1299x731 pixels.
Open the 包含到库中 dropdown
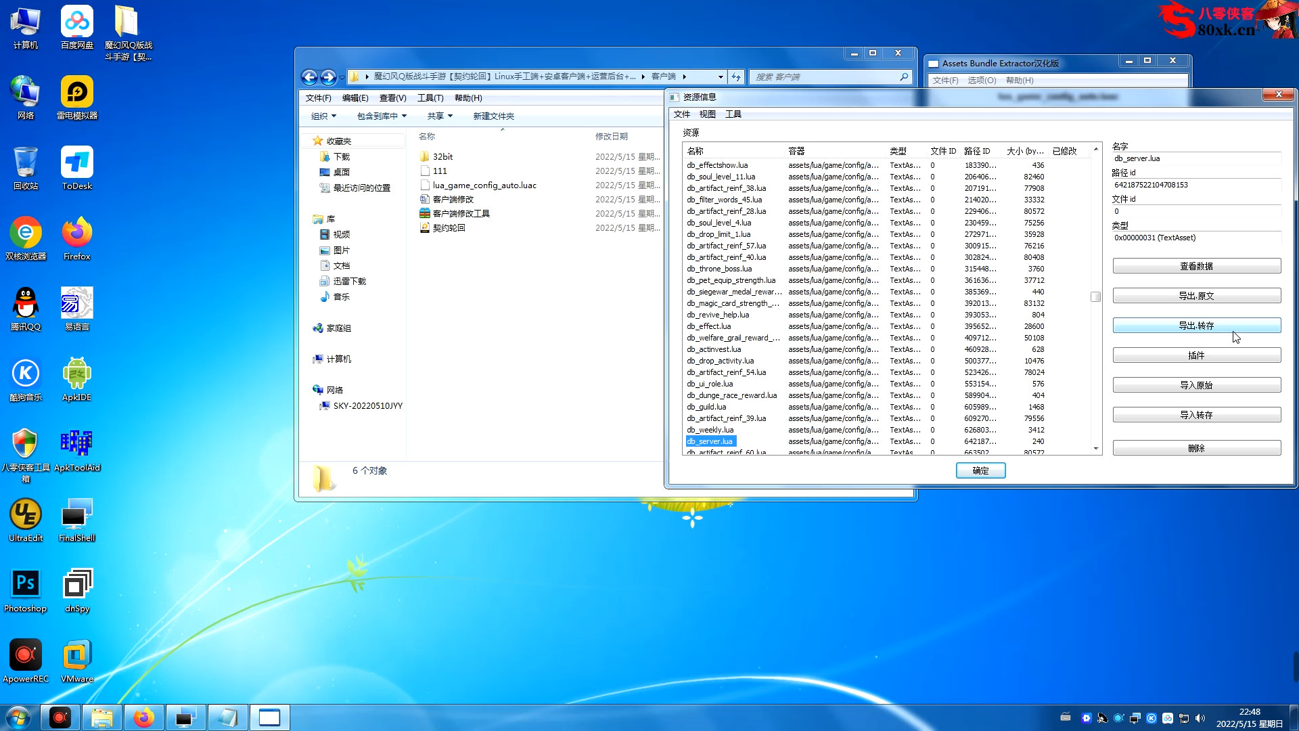point(382,116)
